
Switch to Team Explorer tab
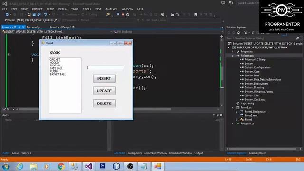pyautogui.click(x=257, y=153)
